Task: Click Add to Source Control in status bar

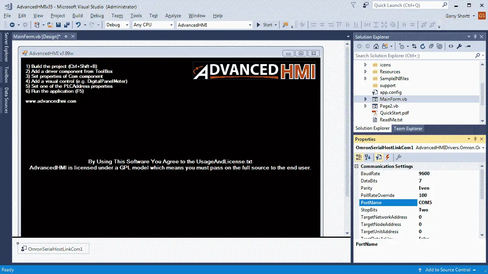Action: click(x=448, y=270)
